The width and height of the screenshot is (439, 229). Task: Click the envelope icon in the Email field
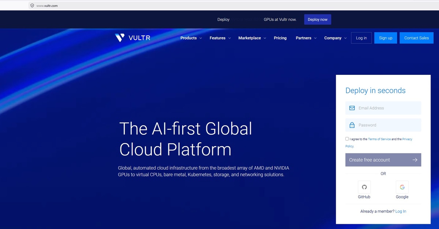point(352,108)
